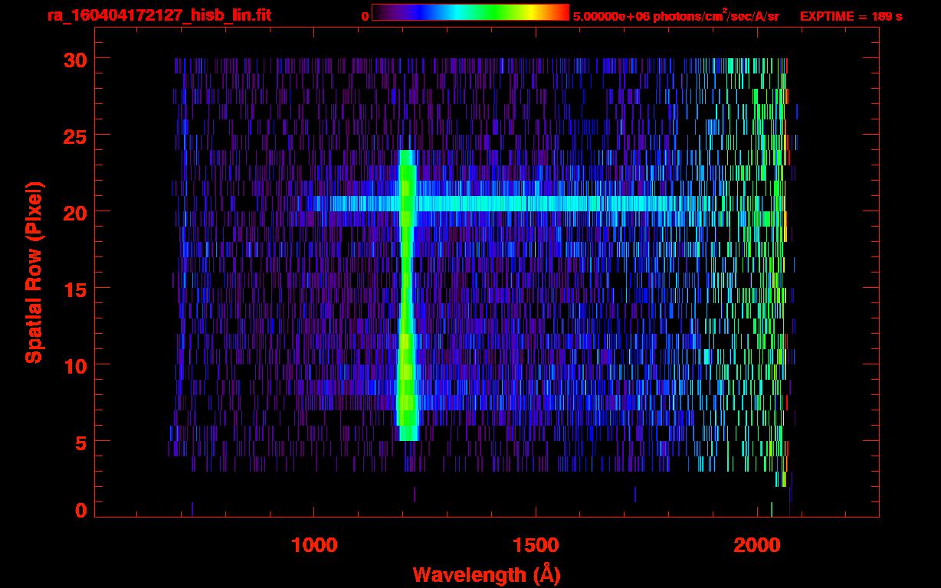This screenshot has width=941, height=588.
Task: Click the y-axis tick label 5
Action: 80,442
